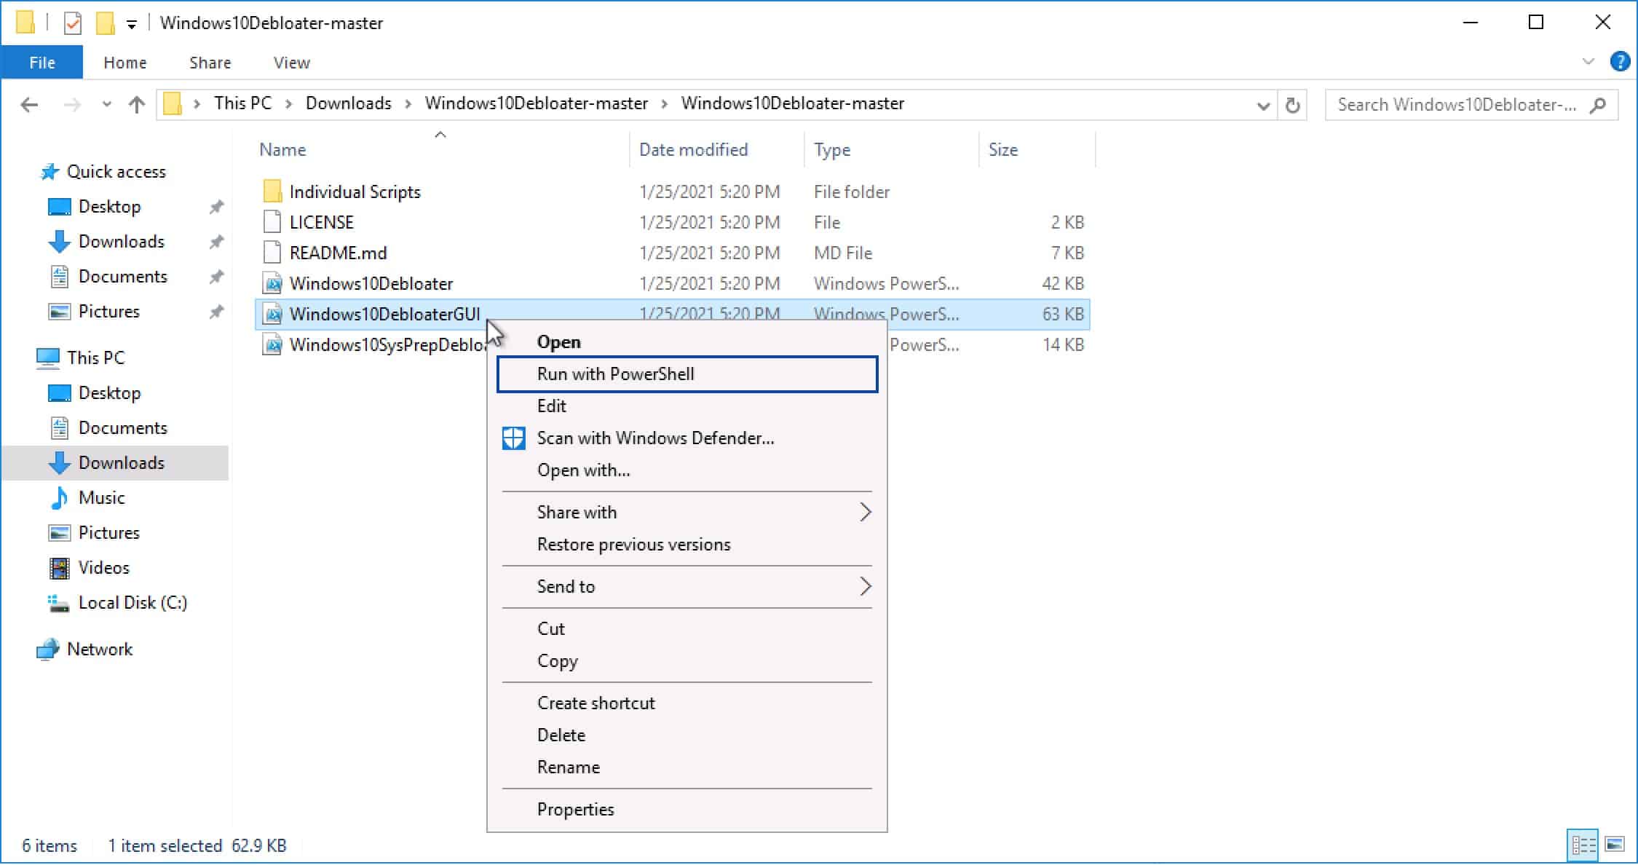Screen dimensions: 1638x865
Task: Open pinned Documents under Quick access
Action: pyautogui.click(x=122, y=277)
